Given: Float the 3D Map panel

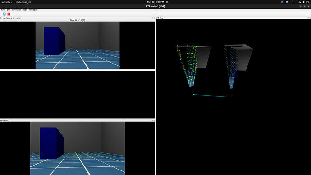Looking at the screenshot, I should click(308, 18).
